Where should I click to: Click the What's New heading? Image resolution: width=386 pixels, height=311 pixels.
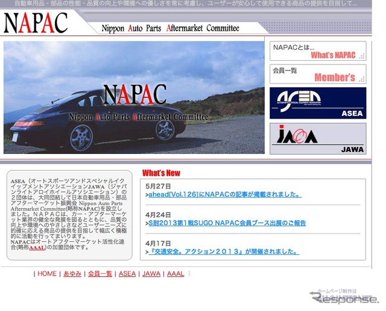161,173
